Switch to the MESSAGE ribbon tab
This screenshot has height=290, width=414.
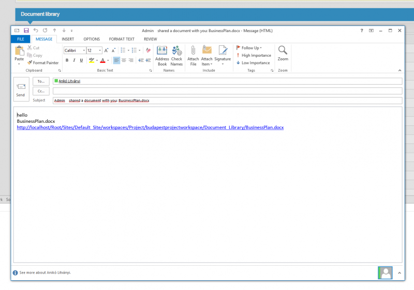point(44,39)
